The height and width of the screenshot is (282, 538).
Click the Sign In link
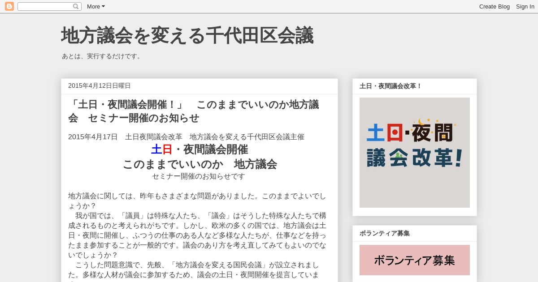525,6
